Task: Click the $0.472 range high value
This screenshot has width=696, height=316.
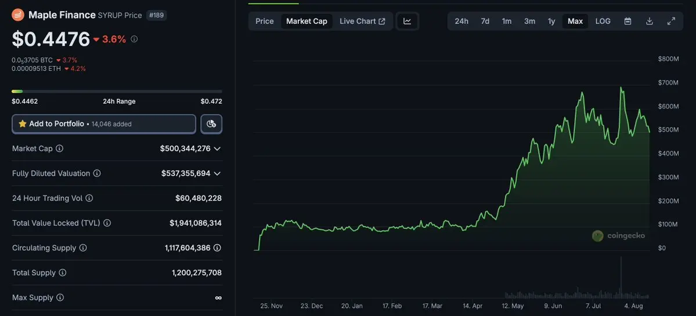Action: pyautogui.click(x=211, y=101)
